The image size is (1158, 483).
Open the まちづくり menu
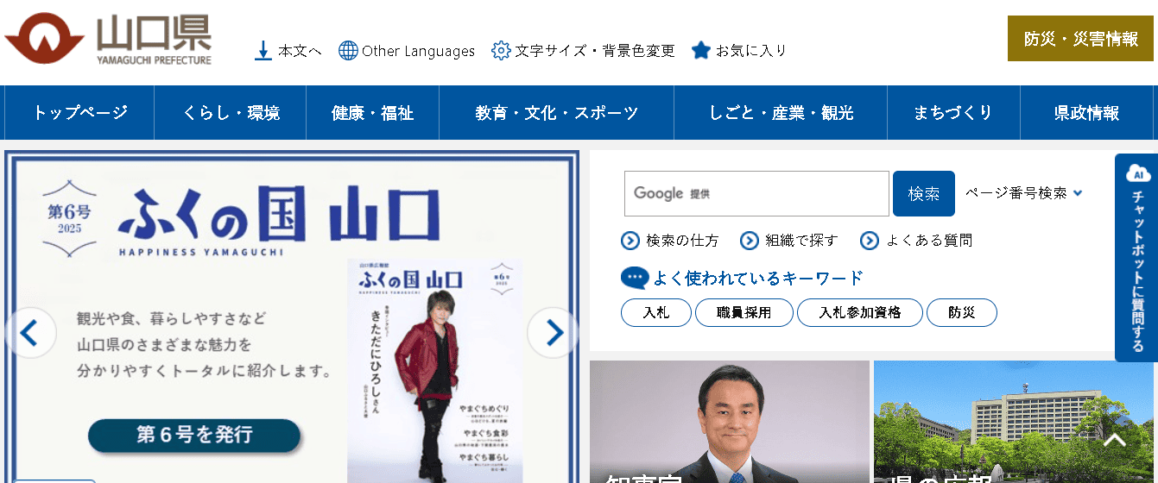coord(953,113)
